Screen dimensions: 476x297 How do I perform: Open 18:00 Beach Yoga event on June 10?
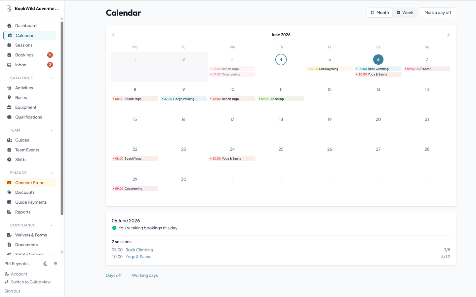pos(232,99)
